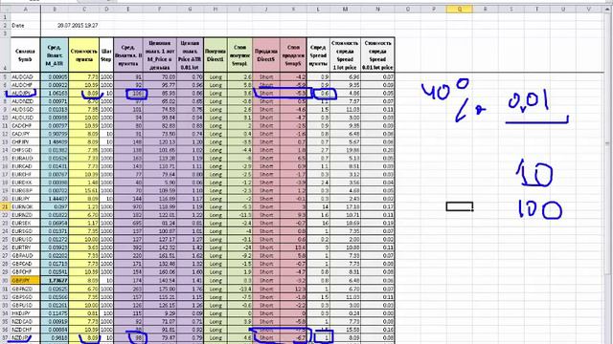
Task: Click the 175.00 value in GBPNZD row
Action: 160,289
